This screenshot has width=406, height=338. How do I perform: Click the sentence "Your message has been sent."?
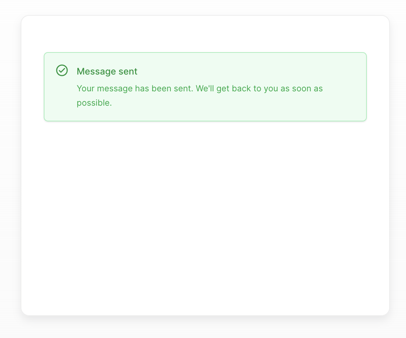(x=135, y=89)
